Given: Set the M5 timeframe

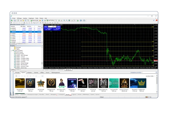Looking at the screenshot, I should coord(40,23).
